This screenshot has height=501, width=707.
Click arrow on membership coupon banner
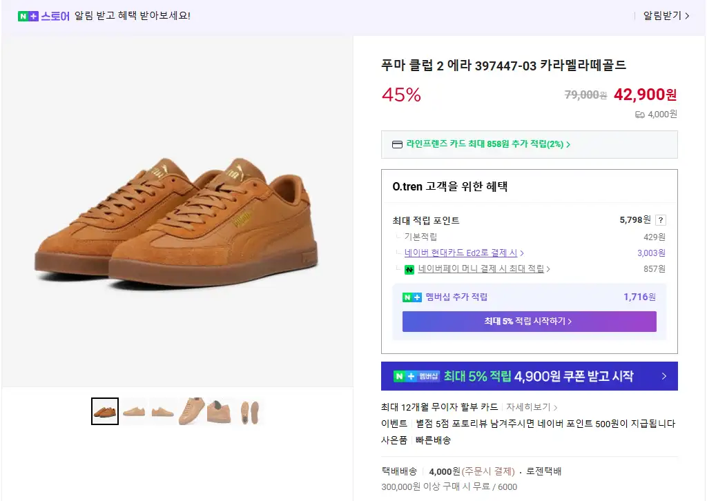(x=664, y=376)
